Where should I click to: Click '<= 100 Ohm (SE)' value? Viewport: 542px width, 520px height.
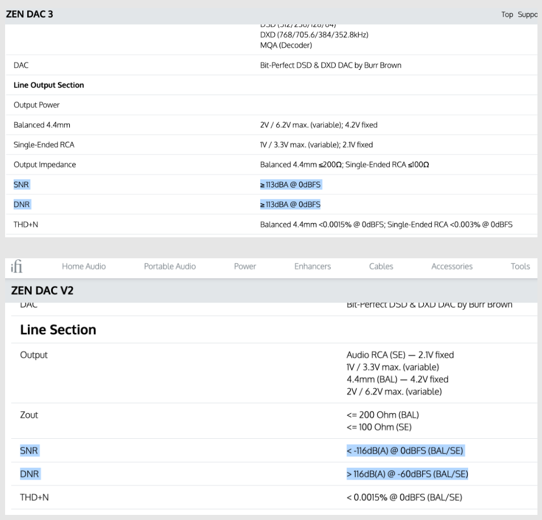(x=379, y=427)
